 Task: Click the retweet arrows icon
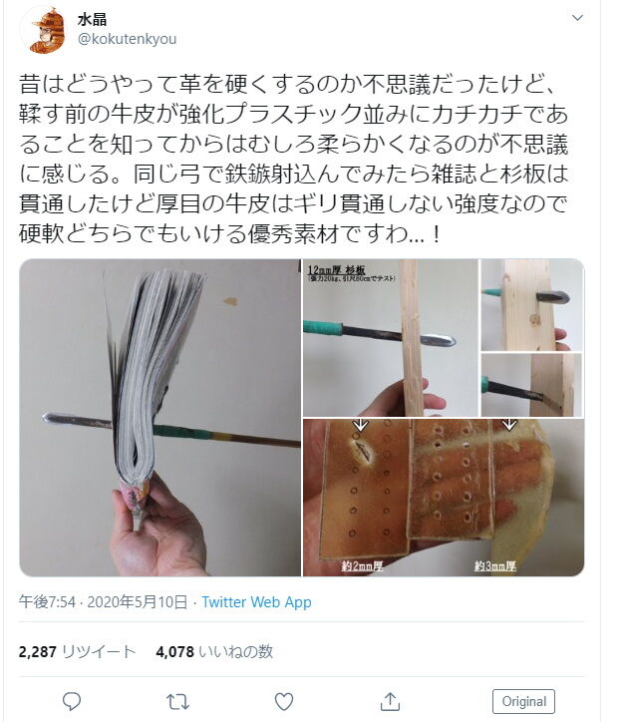coord(177,702)
